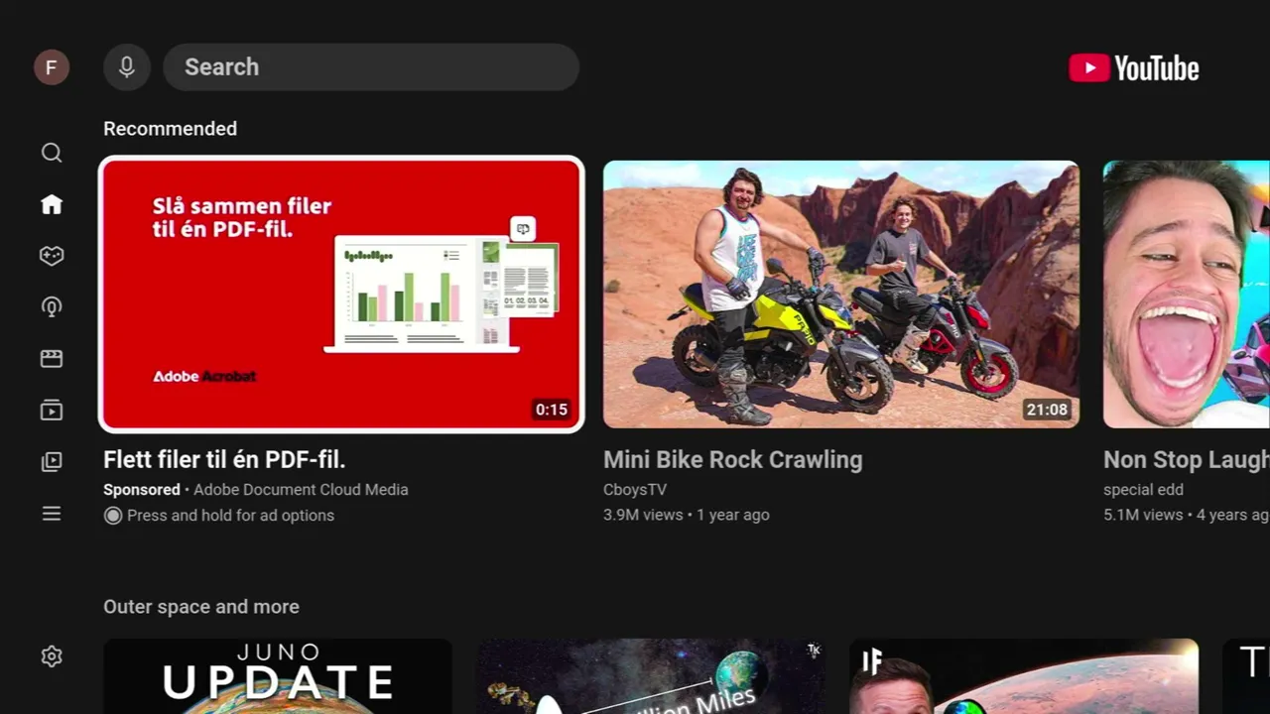Click the 21:08 duration badge
The height and width of the screenshot is (714, 1270).
1047,410
